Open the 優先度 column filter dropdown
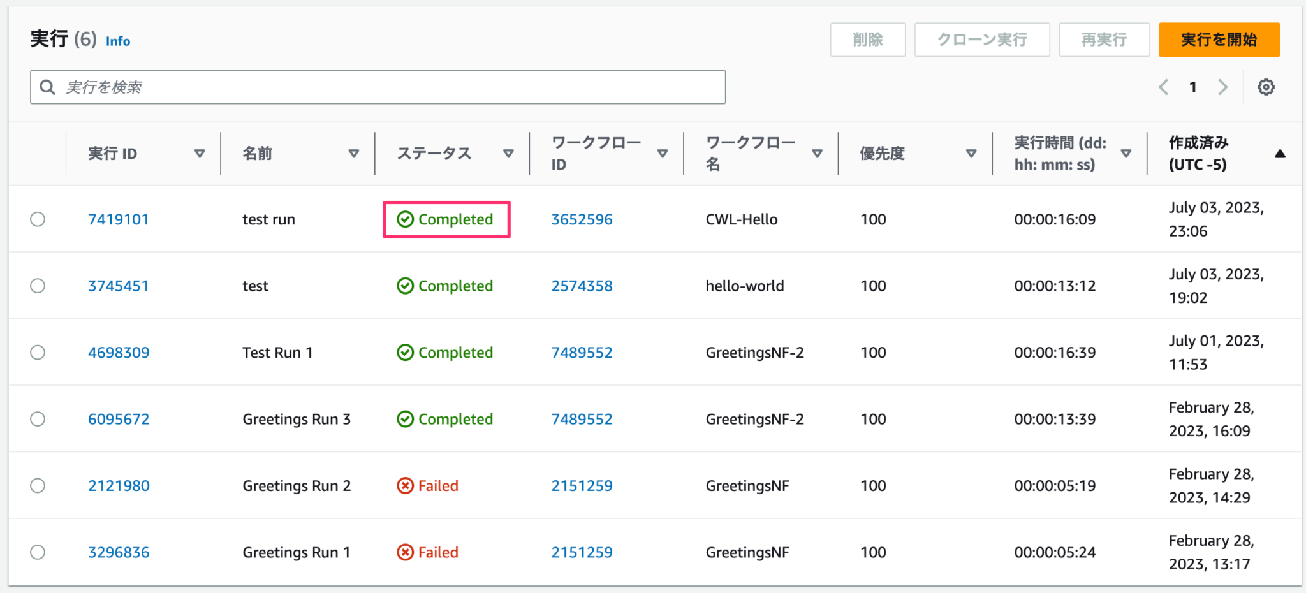 click(x=971, y=153)
